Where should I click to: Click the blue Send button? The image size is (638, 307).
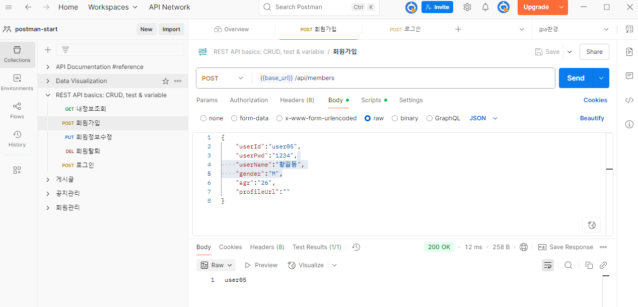coord(576,78)
